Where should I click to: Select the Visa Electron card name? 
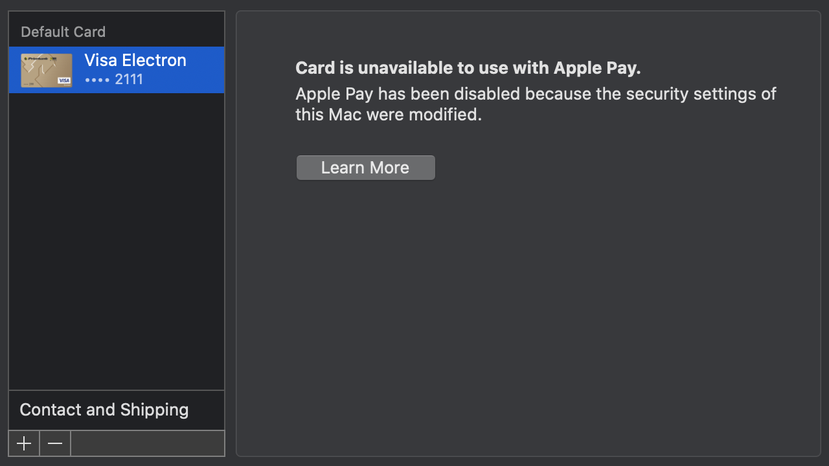tap(135, 60)
